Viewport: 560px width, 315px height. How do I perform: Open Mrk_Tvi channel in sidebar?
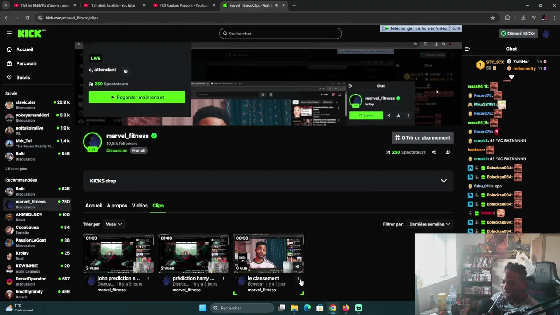37,143
